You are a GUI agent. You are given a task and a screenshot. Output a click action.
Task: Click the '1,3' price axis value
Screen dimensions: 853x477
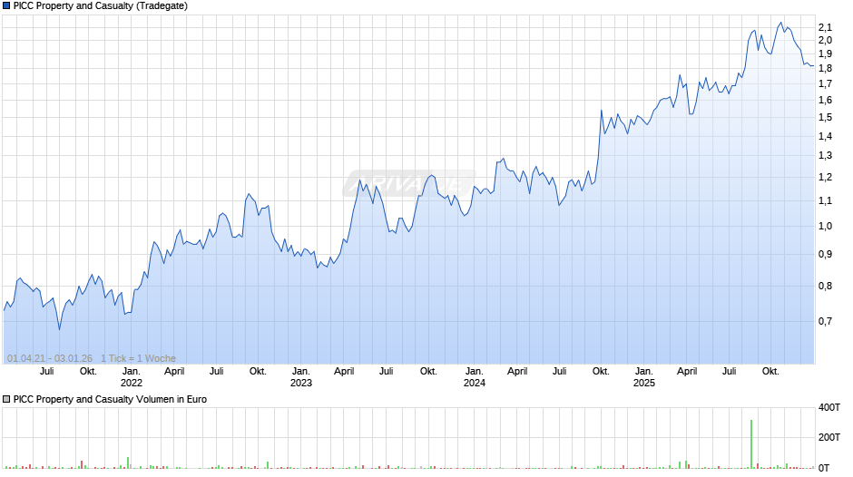click(x=825, y=156)
